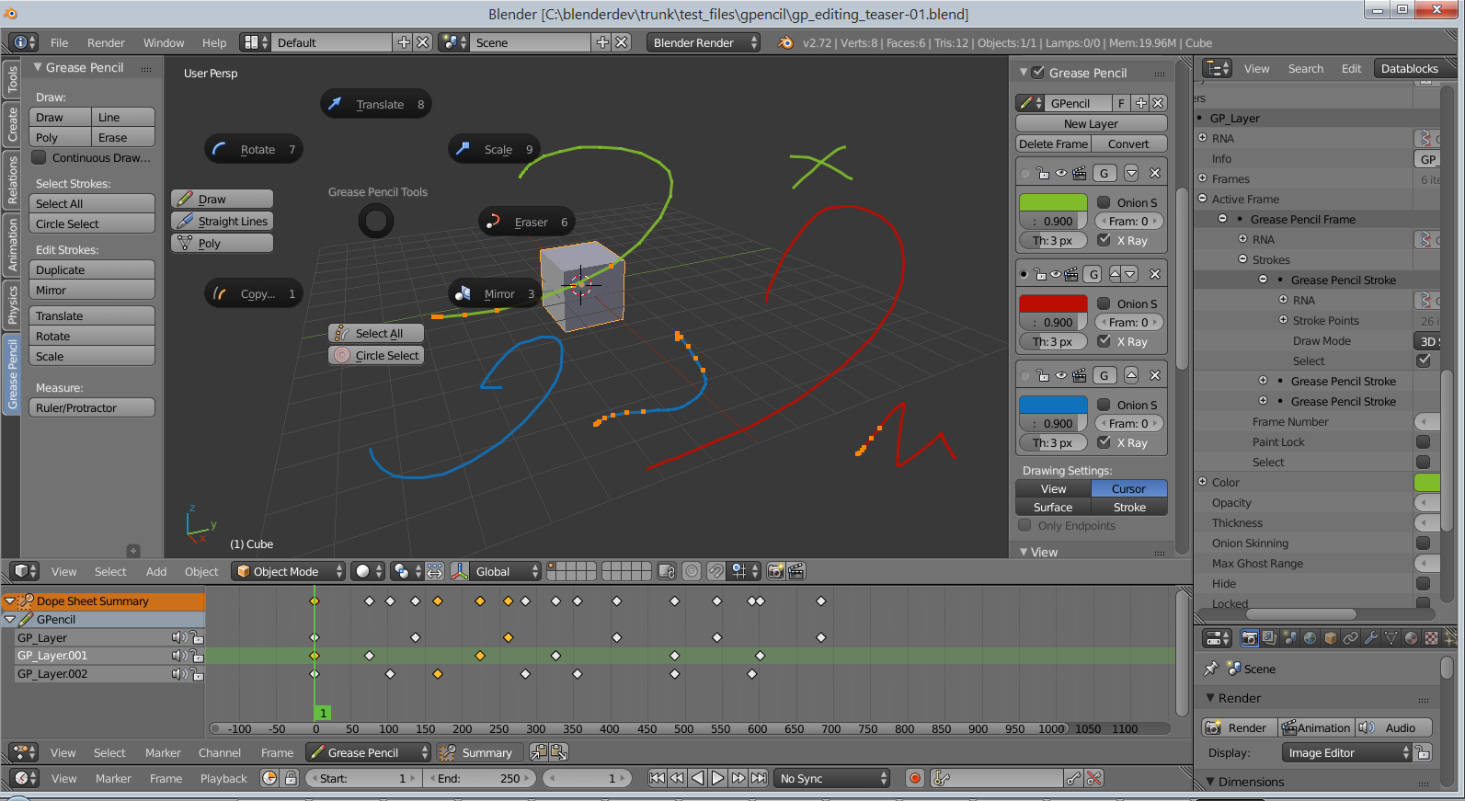Open the Render Layers properties tab

1269,637
